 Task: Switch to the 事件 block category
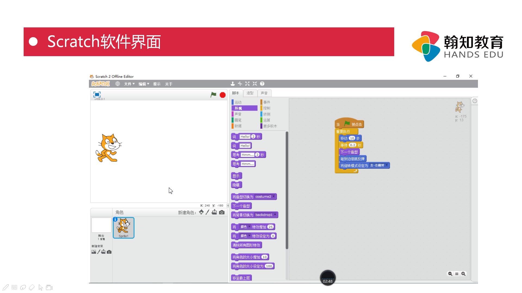click(266, 102)
